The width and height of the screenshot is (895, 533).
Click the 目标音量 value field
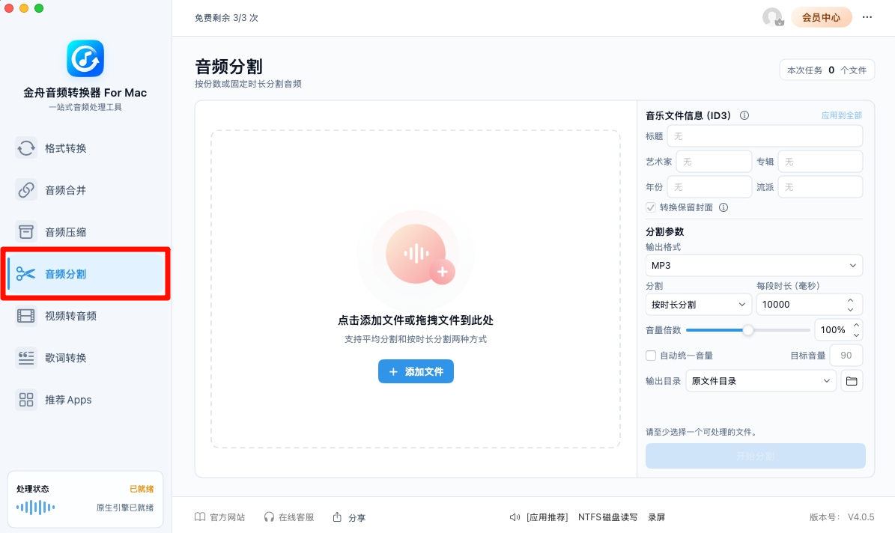click(846, 356)
